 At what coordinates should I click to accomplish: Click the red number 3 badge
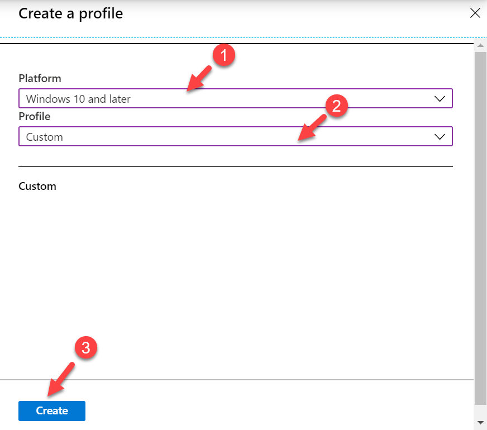coord(85,347)
